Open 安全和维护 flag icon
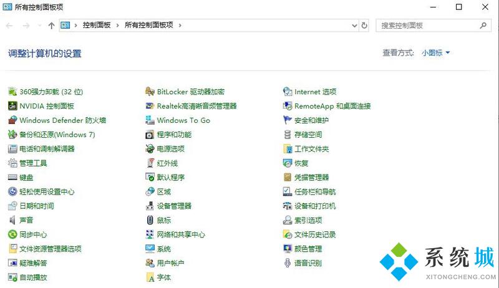Viewport: 499px width, 288px height. [x=288, y=120]
